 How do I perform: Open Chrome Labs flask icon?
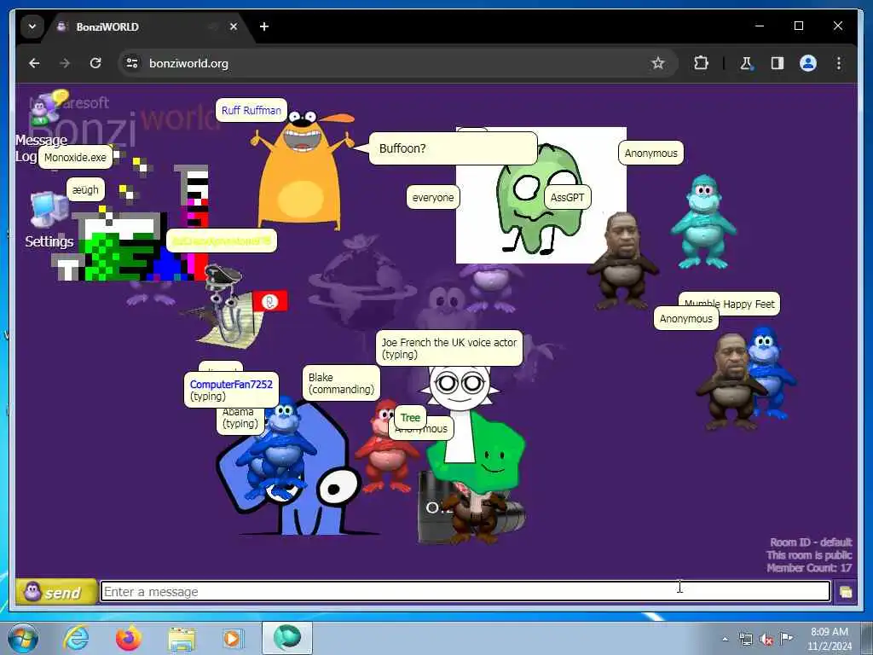[747, 63]
